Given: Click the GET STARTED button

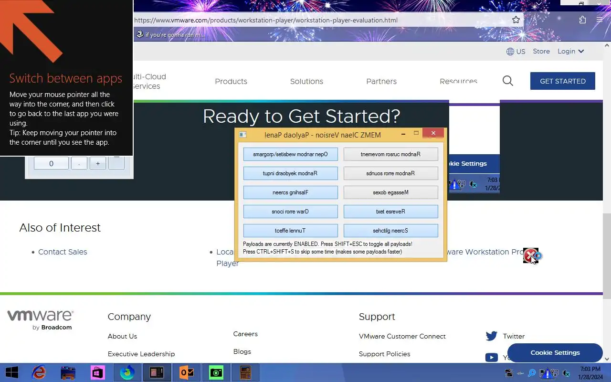Looking at the screenshot, I should (x=563, y=81).
